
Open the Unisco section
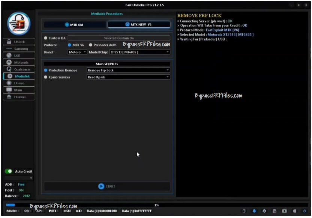19,83
